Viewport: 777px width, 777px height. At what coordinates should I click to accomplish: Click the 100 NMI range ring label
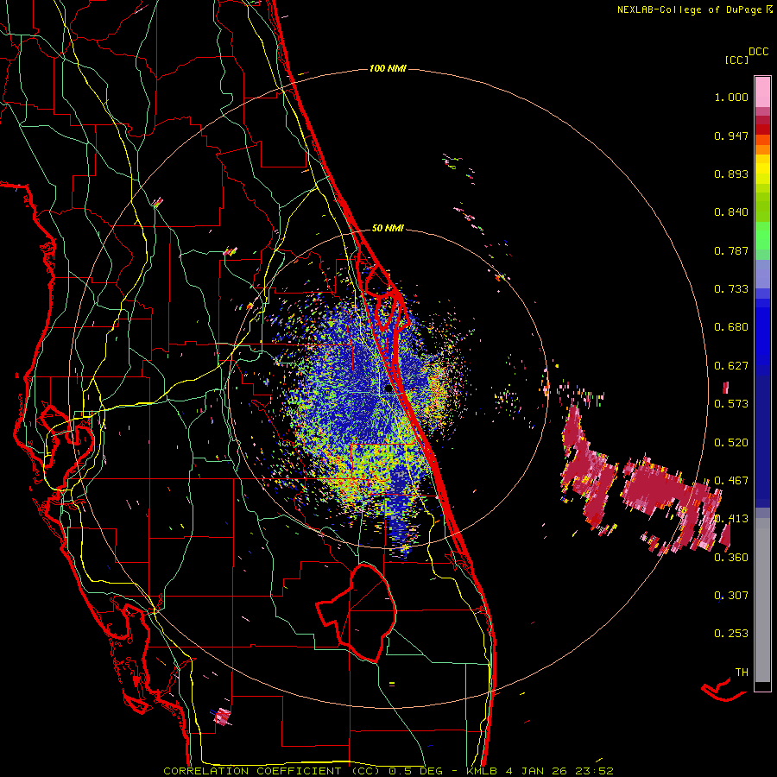click(x=388, y=68)
